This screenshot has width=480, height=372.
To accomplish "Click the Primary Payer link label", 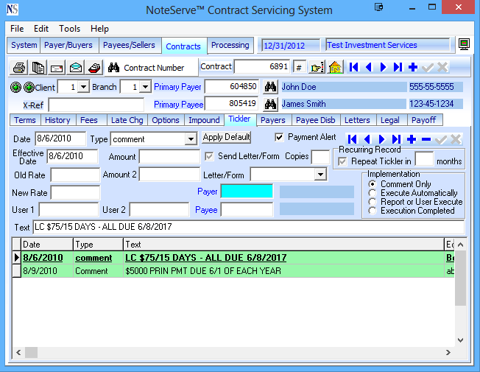I will click(x=177, y=87).
